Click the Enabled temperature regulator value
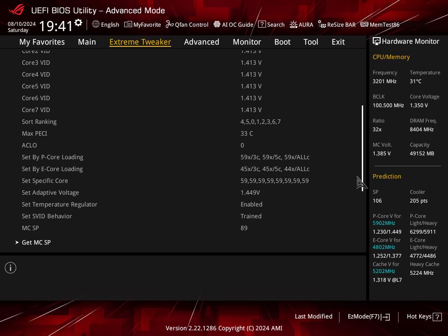448x336 pixels. click(252, 204)
